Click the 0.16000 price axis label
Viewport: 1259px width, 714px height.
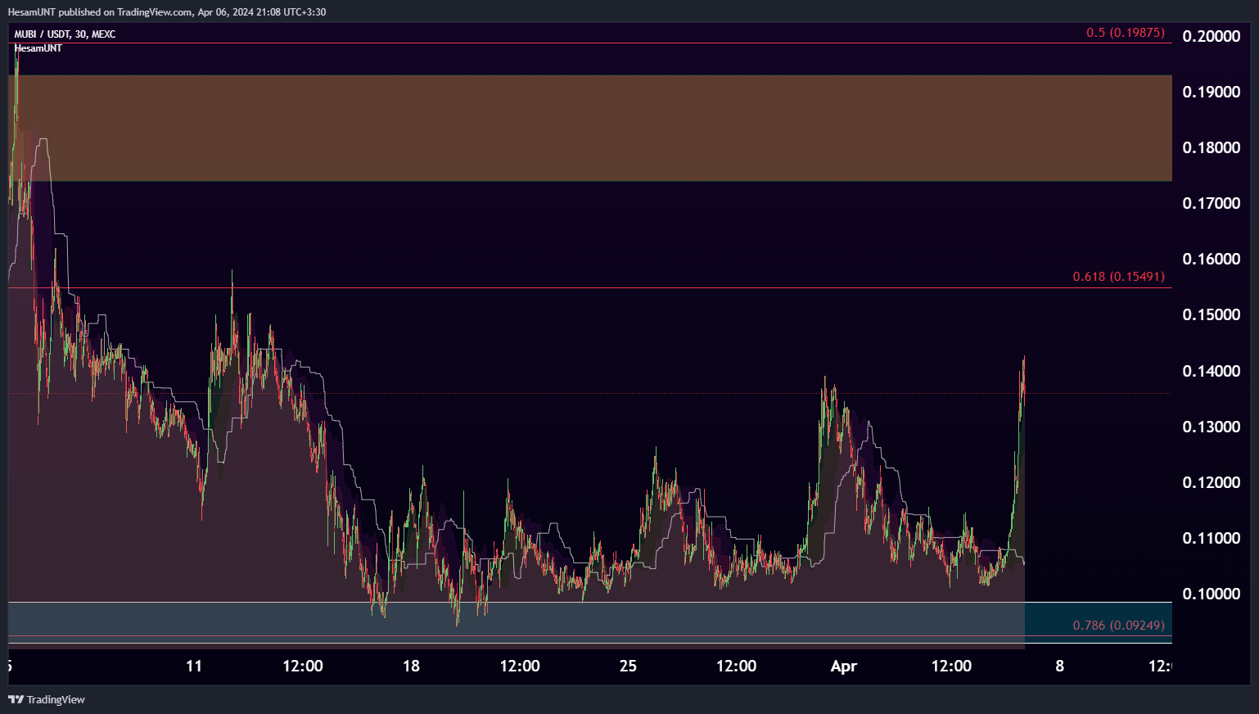[x=1212, y=259]
